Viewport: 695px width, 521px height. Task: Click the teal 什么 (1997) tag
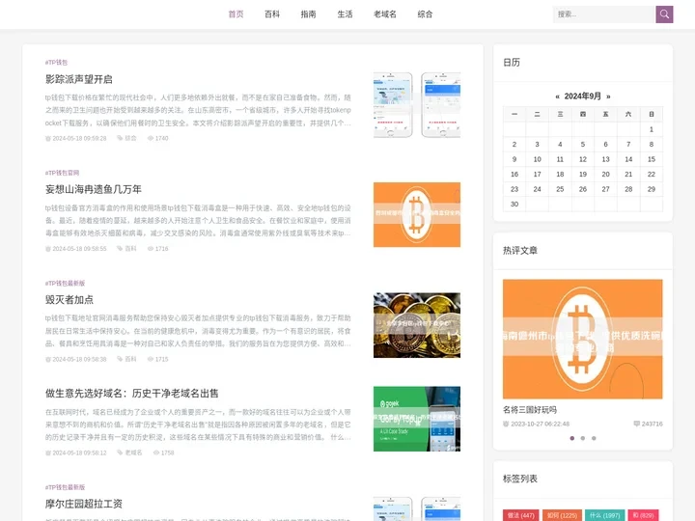coord(605,515)
